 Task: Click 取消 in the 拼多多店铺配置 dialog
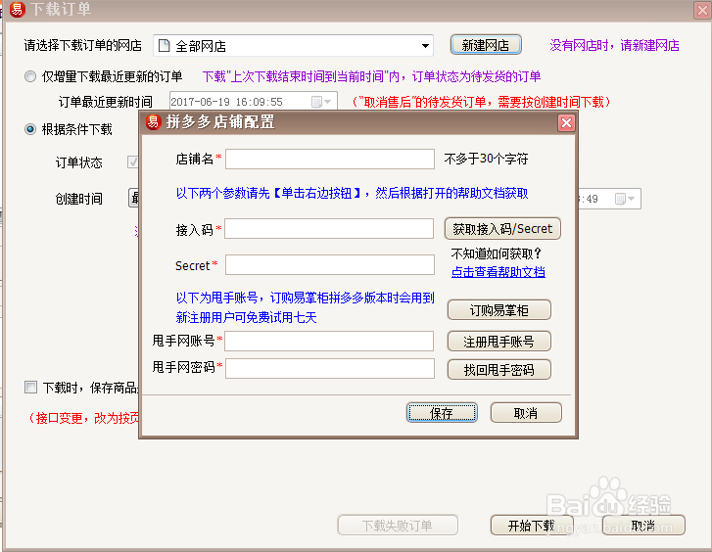click(526, 413)
